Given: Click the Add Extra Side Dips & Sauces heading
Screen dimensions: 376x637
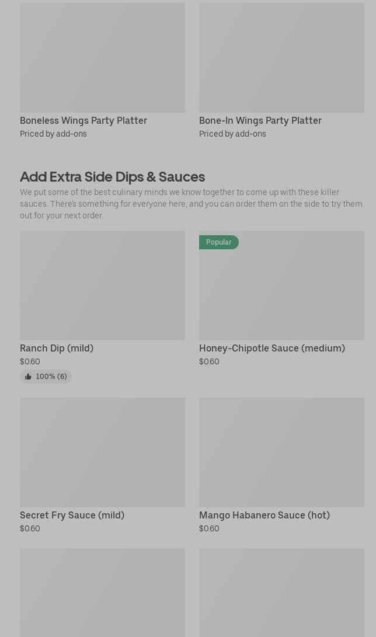Looking at the screenshot, I should [x=112, y=176].
